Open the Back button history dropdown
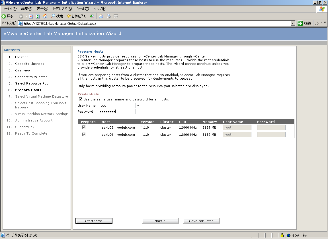Image resolution: width=328 pixels, height=239 pixels. 16,16
